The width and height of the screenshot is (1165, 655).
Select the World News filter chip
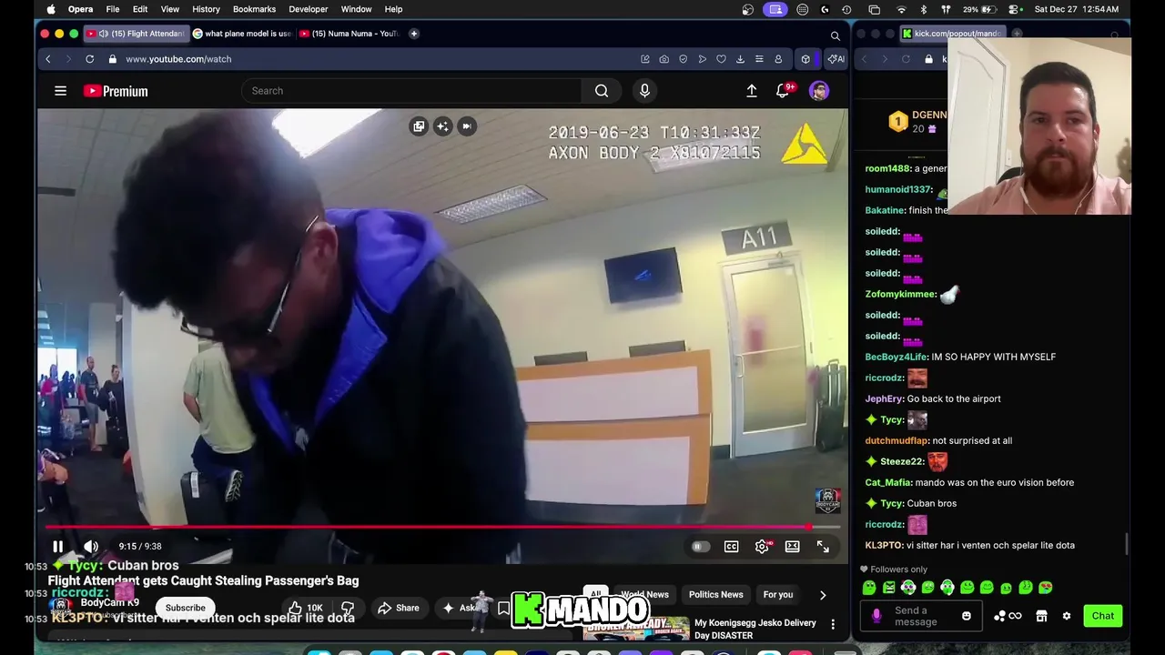click(644, 594)
